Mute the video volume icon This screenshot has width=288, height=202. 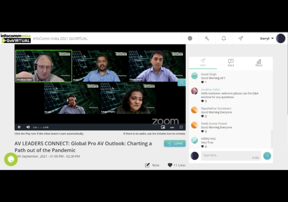click(x=28, y=127)
